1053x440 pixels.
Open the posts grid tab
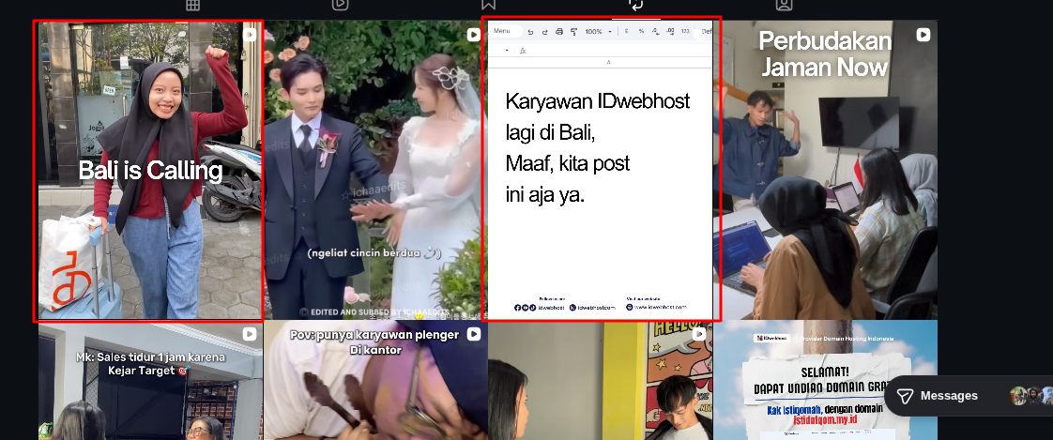coord(192,5)
